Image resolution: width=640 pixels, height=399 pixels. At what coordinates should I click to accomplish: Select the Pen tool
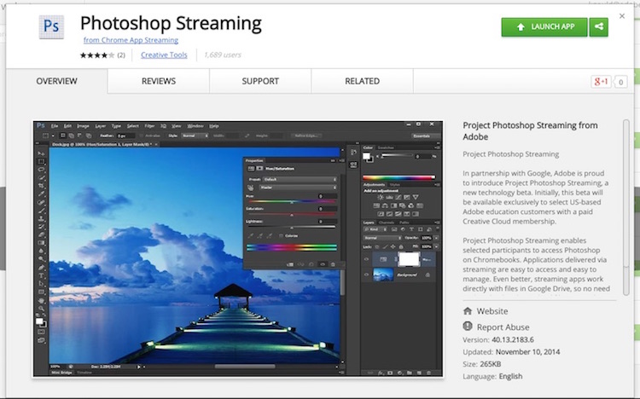[41, 268]
